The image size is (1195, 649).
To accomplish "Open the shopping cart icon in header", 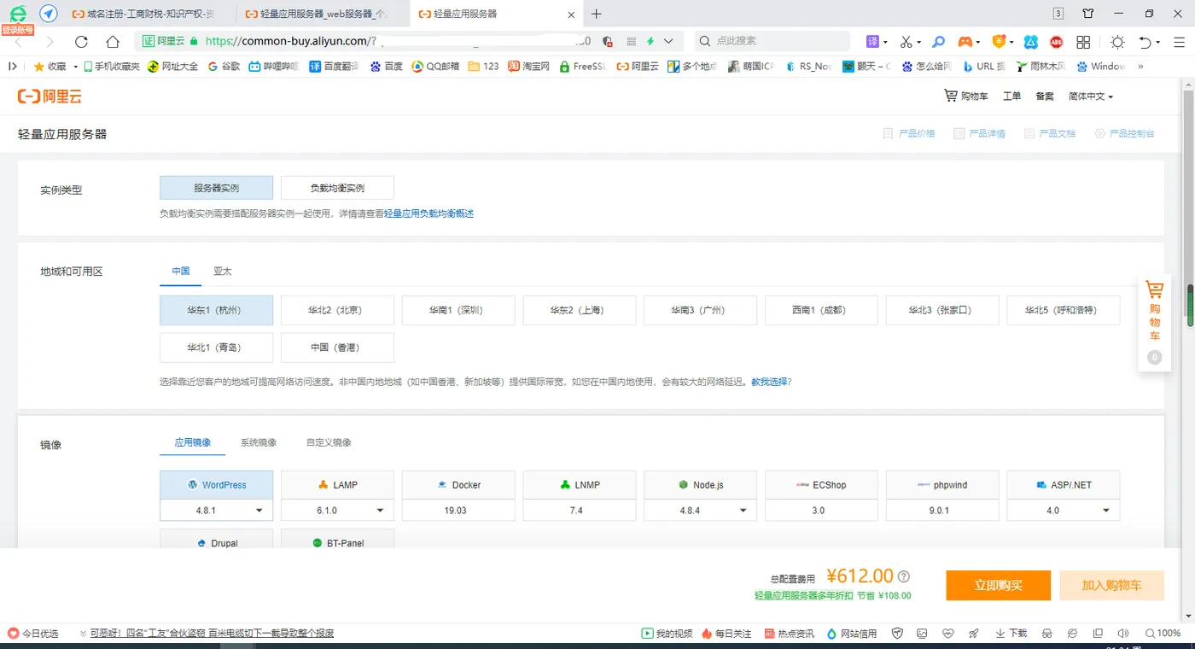I will [x=950, y=96].
